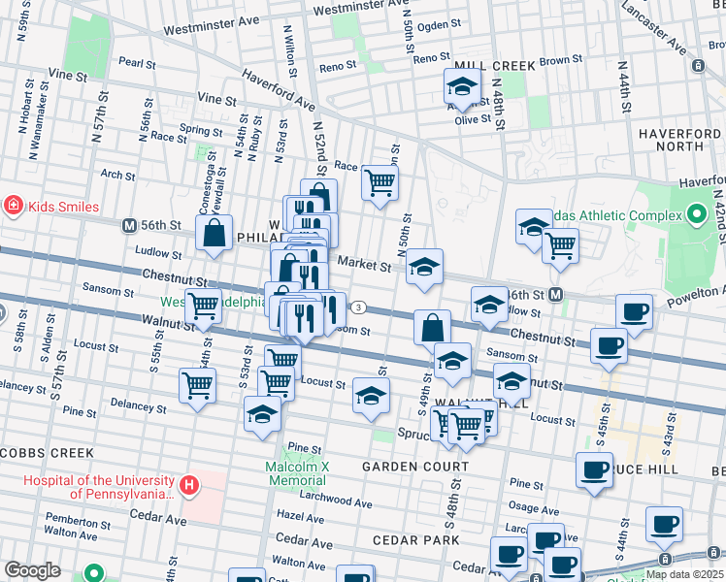Click the Osage Ave street label

tap(534, 507)
